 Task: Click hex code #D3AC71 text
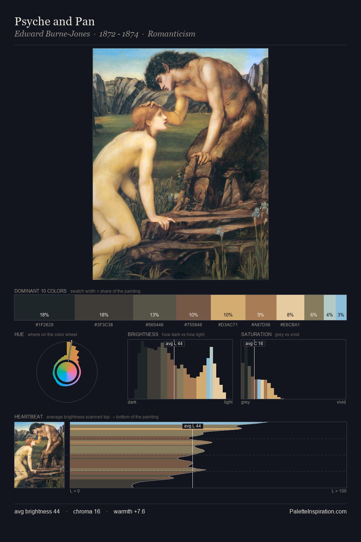[x=228, y=324]
